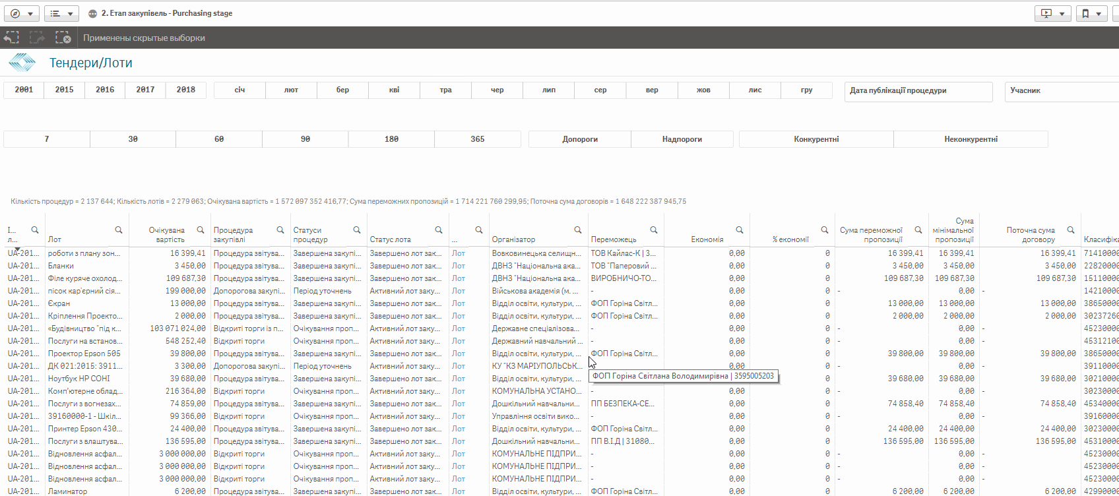Search the Організатор column
1119x496 pixels.
point(578,230)
